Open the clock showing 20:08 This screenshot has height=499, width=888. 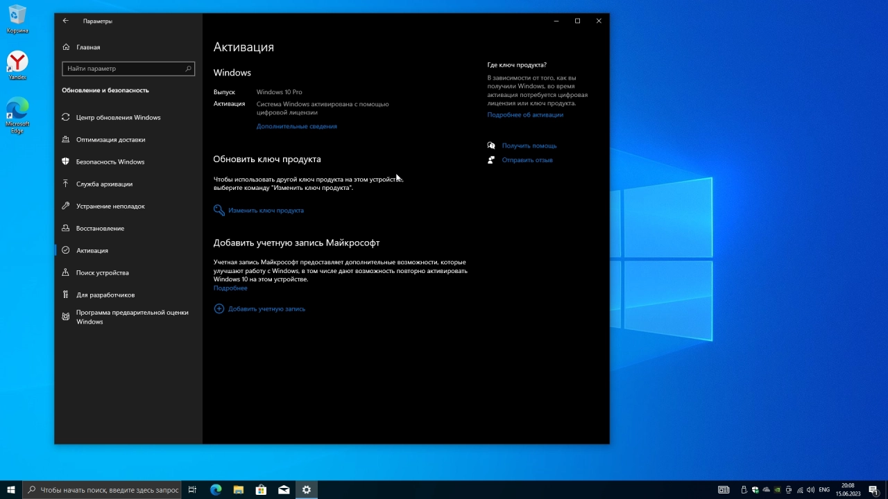tap(848, 489)
